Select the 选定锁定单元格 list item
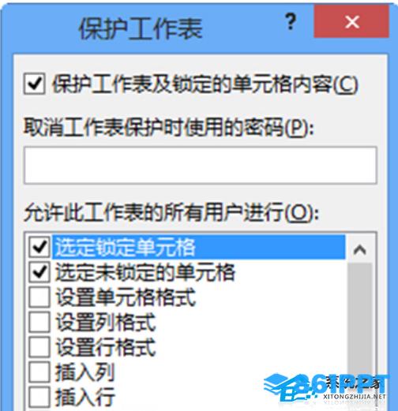This screenshot has height=411, width=398. click(199, 247)
